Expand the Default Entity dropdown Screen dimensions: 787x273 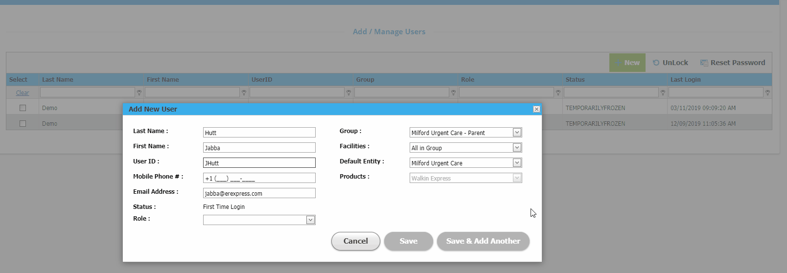pos(517,163)
